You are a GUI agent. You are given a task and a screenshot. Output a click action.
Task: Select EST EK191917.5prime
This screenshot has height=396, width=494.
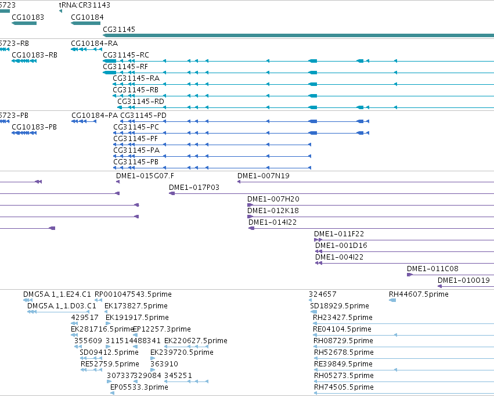coord(137,318)
